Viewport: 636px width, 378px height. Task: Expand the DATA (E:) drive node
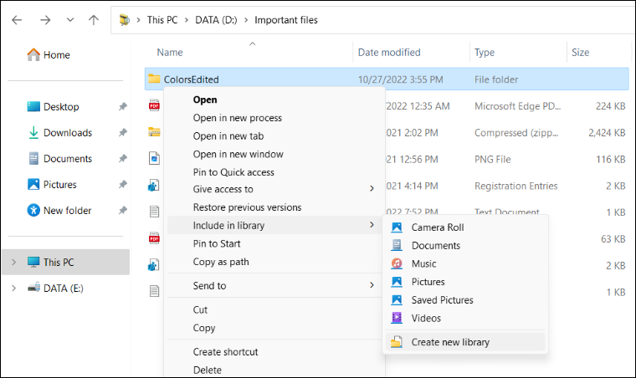13,289
